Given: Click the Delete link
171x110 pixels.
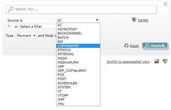Looking at the screenshot, I should coord(143,20).
